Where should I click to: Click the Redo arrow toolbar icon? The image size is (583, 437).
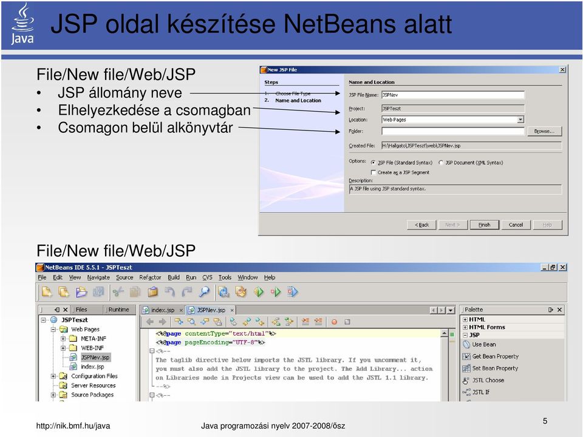point(187,292)
